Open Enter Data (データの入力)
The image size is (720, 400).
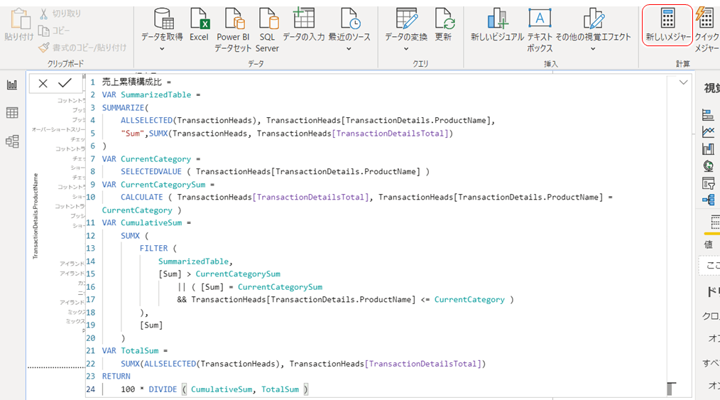303,24
